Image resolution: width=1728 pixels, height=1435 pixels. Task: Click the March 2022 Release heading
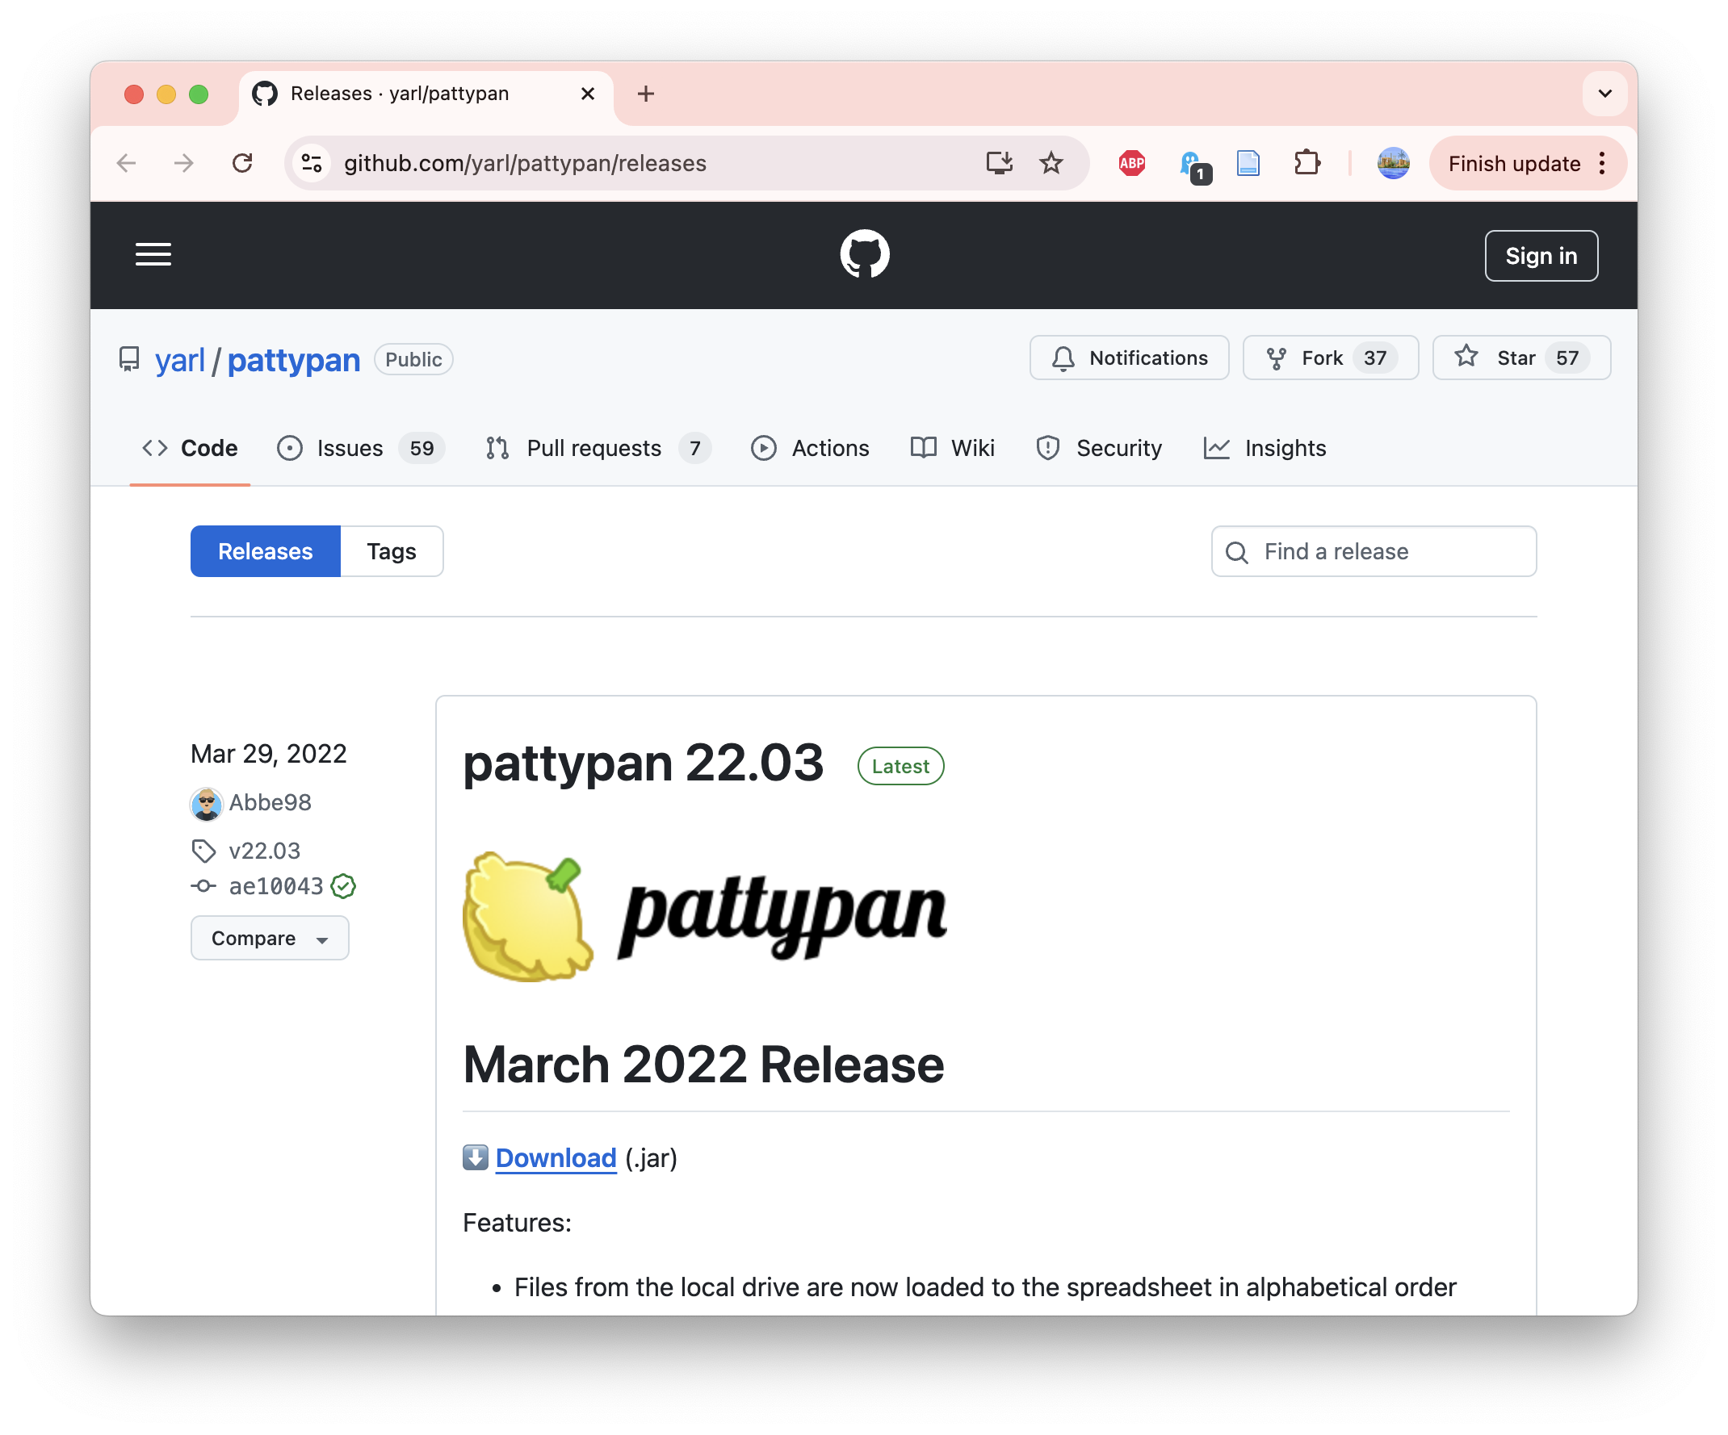coord(703,1063)
